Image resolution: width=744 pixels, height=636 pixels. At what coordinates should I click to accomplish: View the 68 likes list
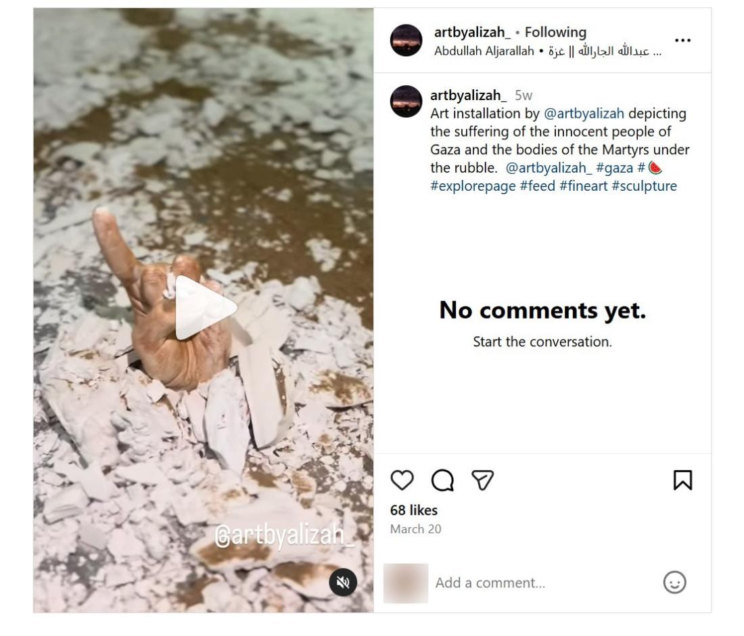click(x=414, y=510)
